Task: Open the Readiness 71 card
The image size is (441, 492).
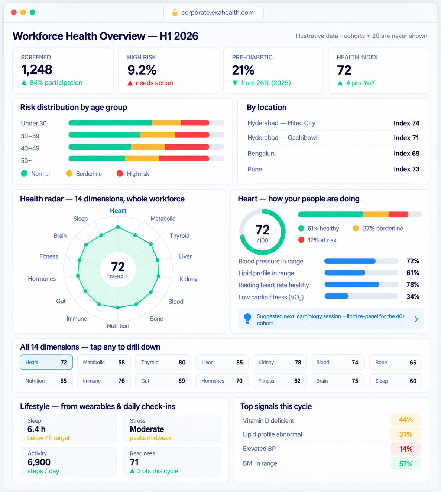Action: 172,462
